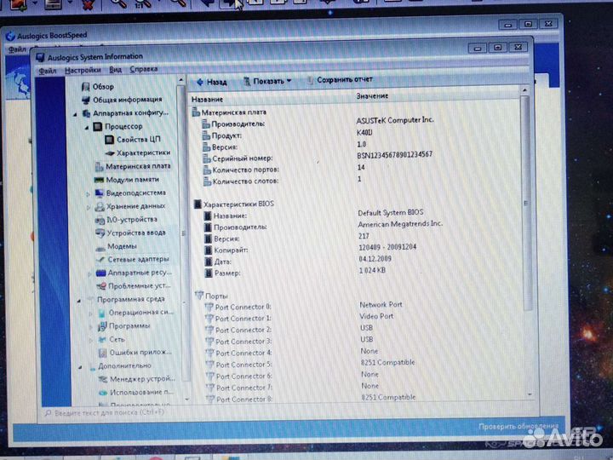
Task: Click the Port Connector 0 icon
Action: pos(209,307)
